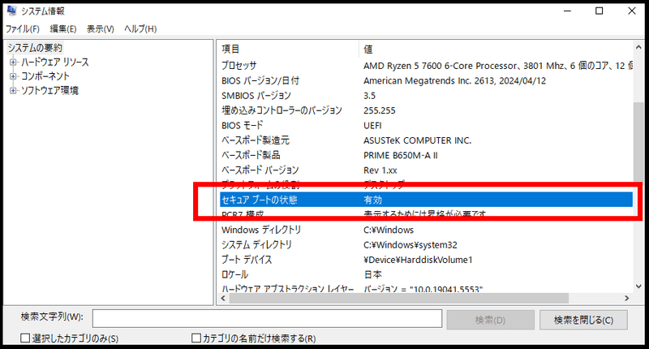
Task: Select the ベースボード製品 row
Action: (x=426, y=155)
